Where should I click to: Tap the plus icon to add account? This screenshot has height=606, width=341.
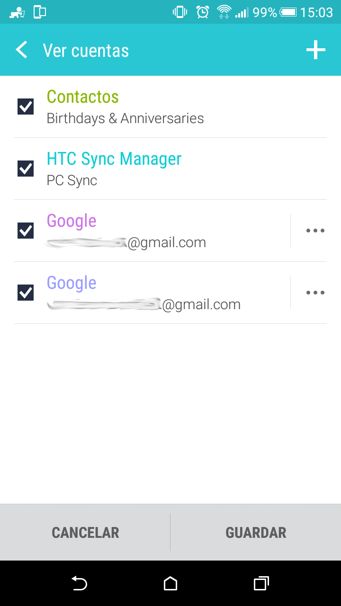pyautogui.click(x=316, y=50)
